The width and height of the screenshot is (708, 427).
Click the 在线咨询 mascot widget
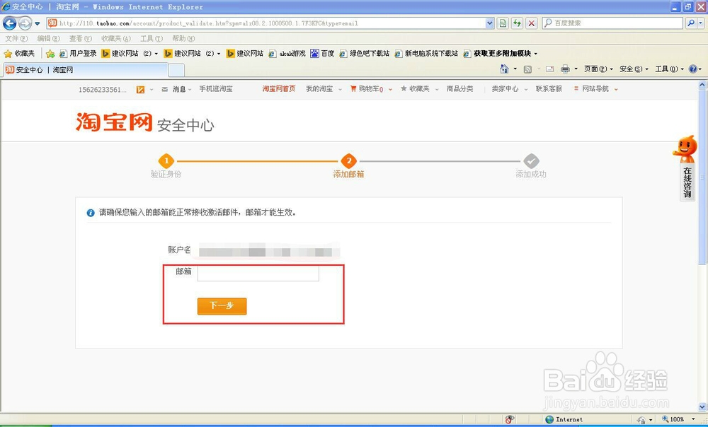pos(687,168)
